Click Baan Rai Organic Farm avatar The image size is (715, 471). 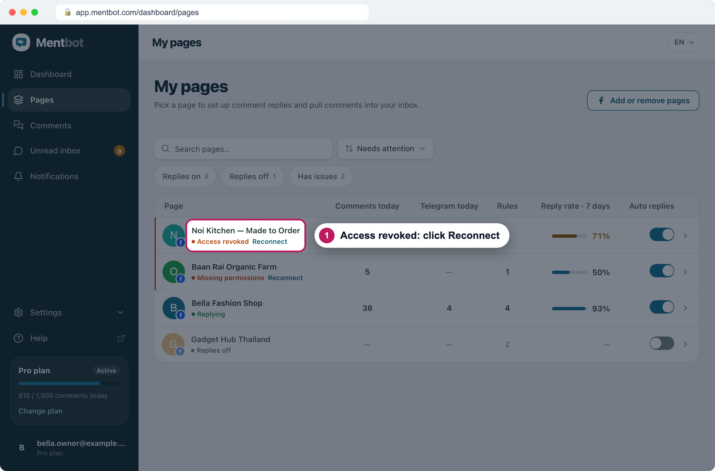173,272
